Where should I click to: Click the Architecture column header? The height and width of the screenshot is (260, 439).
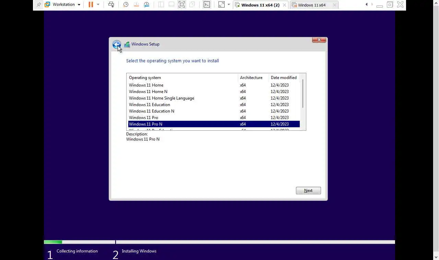253,78
